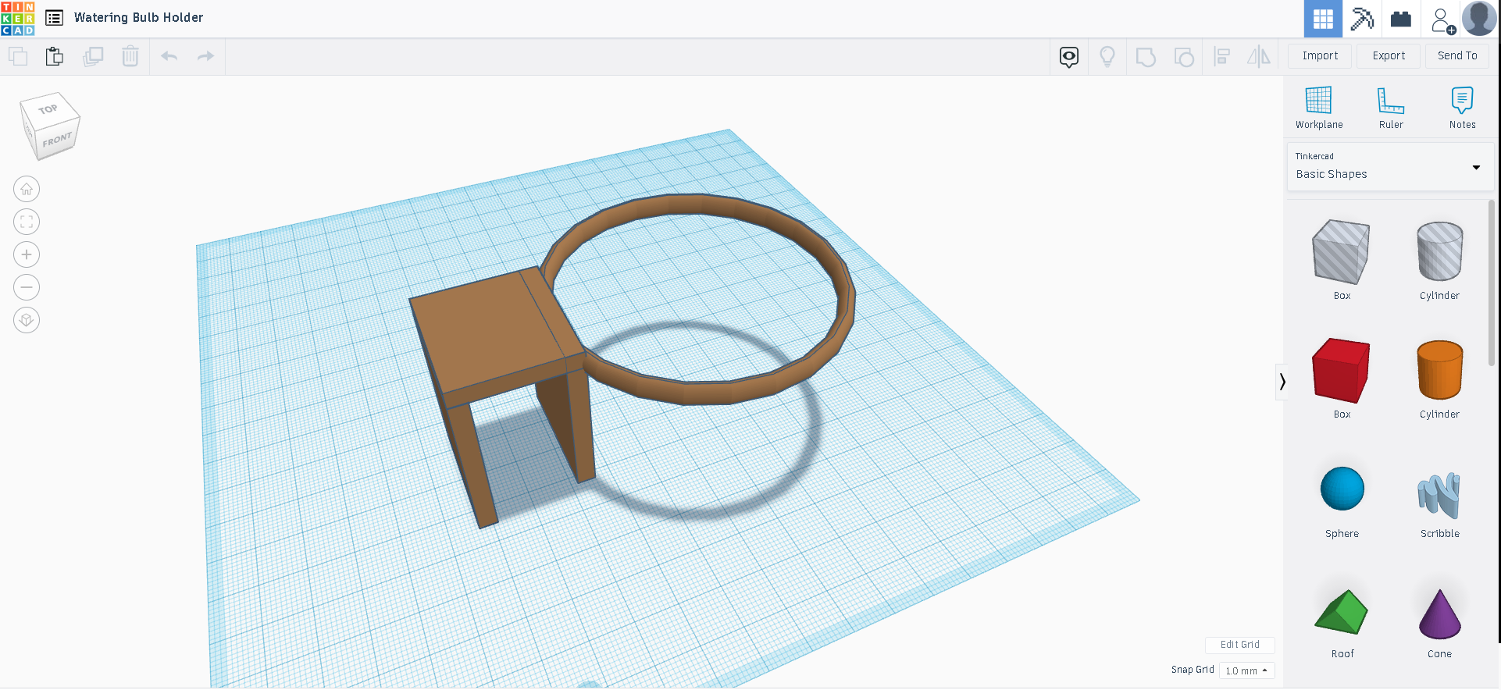The width and height of the screenshot is (1501, 690).
Task: Open the Basic Shapes category dropdown
Action: 1390,167
